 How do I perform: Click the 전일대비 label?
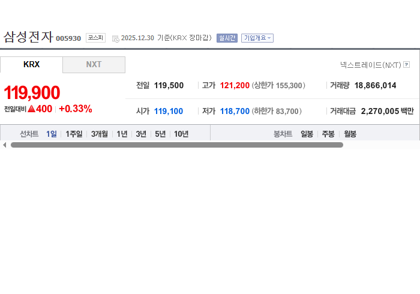pos(15,109)
